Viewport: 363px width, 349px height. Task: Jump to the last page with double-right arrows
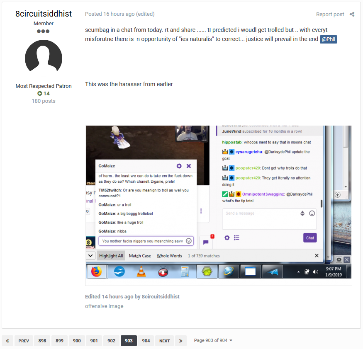click(x=181, y=341)
